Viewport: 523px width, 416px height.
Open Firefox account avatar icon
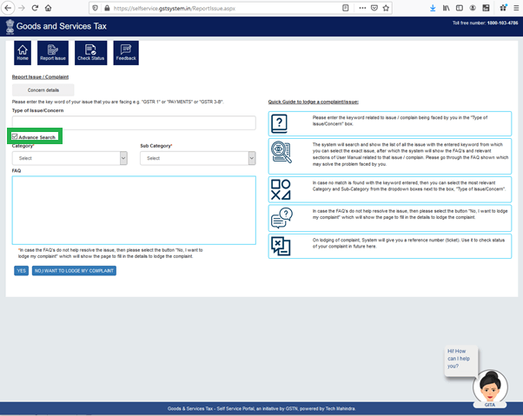(473, 8)
